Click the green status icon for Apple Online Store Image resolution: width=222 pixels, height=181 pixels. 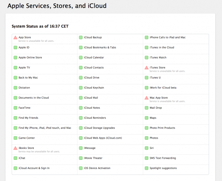point(15,58)
